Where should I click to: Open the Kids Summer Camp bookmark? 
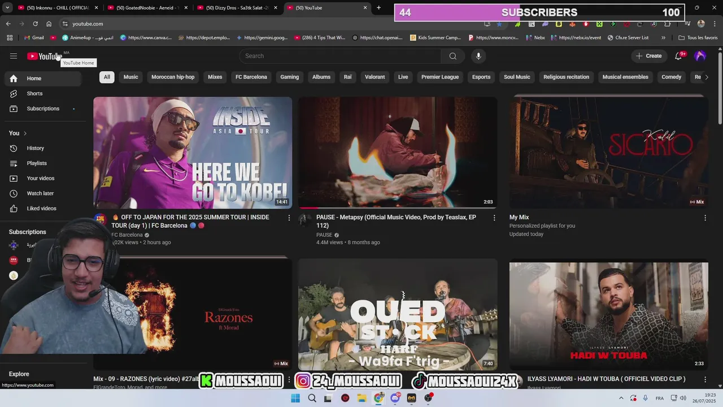(435, 38)
